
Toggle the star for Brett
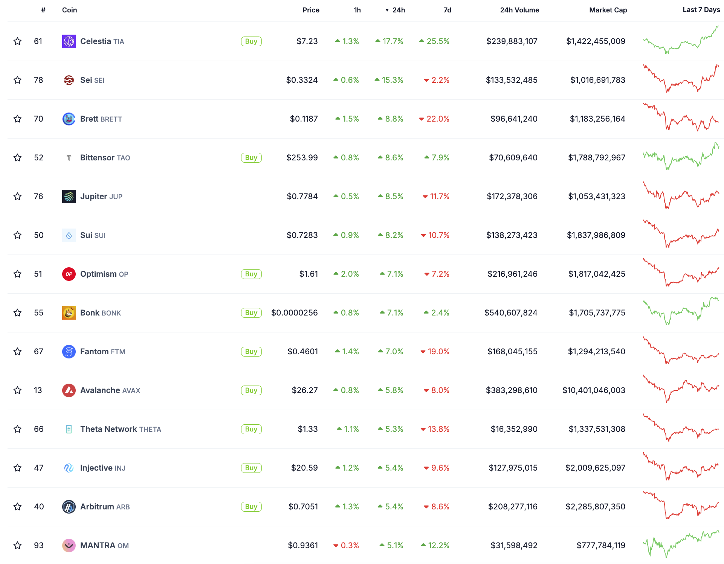(x=17, y=119)
